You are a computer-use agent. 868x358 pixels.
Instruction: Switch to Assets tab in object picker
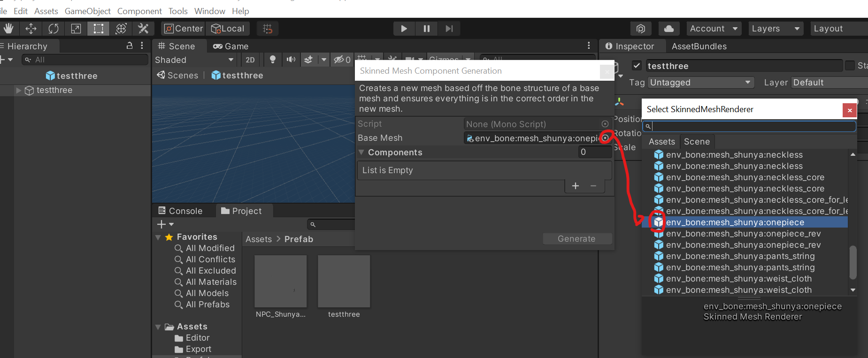pyautogui.click(x=661, y=142)
